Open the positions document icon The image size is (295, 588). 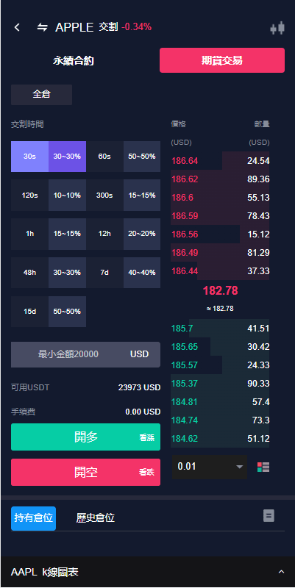pos(269,516)
